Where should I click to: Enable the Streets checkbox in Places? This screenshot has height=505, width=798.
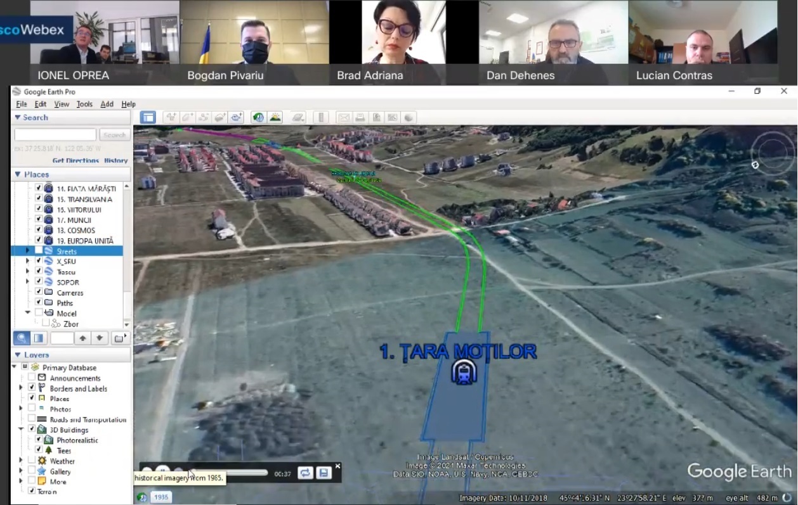pos(39,251)
